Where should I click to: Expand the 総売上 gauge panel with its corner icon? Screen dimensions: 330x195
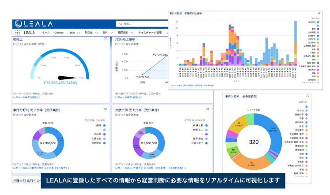[x=106, y=38]
